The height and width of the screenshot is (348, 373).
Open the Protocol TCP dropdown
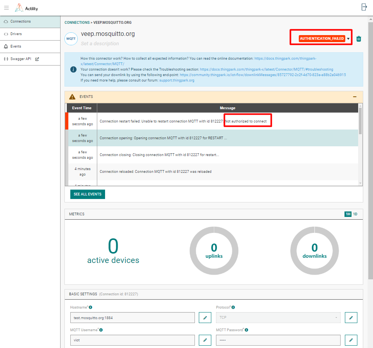278,318
